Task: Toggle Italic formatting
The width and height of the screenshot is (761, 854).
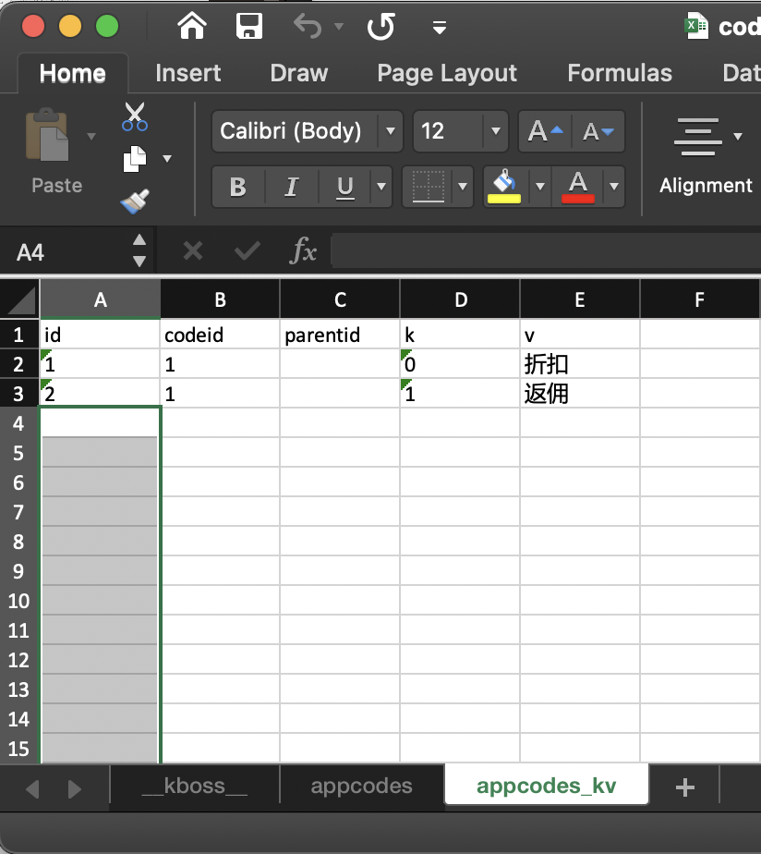Action: point(291,188)
